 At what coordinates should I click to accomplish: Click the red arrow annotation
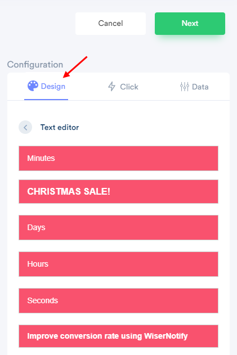click(75, 67)
